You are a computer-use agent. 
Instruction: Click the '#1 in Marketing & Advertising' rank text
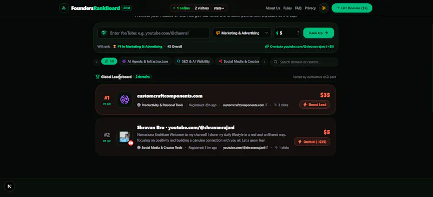pos(140,47)
